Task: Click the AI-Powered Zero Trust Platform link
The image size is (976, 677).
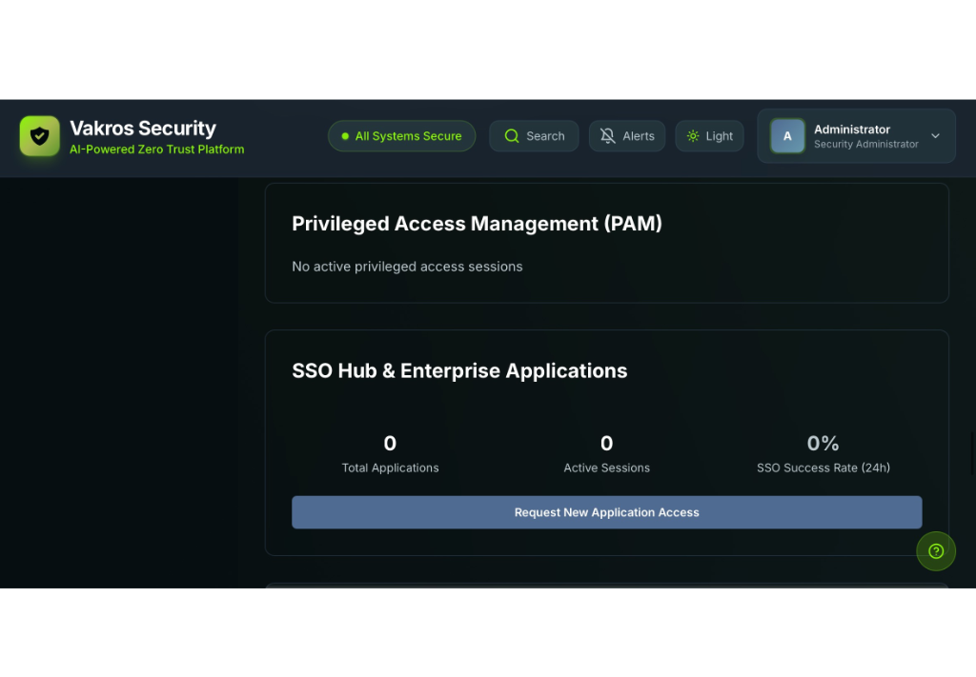Action: (x=156, y=149)
